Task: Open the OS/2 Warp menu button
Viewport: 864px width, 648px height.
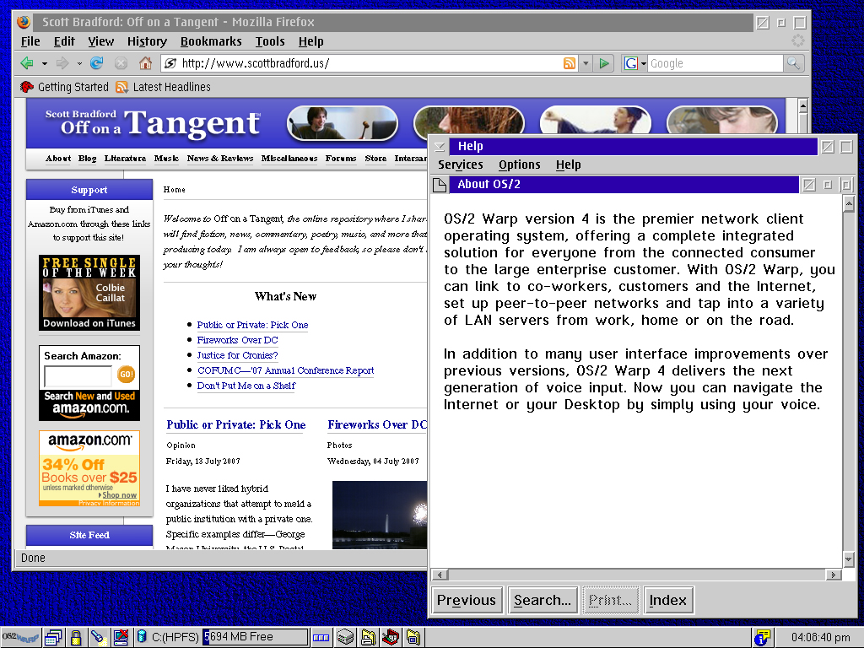Action: point(20,637)
